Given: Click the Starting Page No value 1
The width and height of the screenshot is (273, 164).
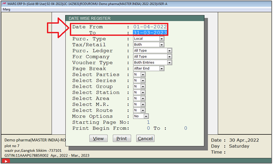Looking at the screenshot, I should pyautogui.click(x=148, y=122).
